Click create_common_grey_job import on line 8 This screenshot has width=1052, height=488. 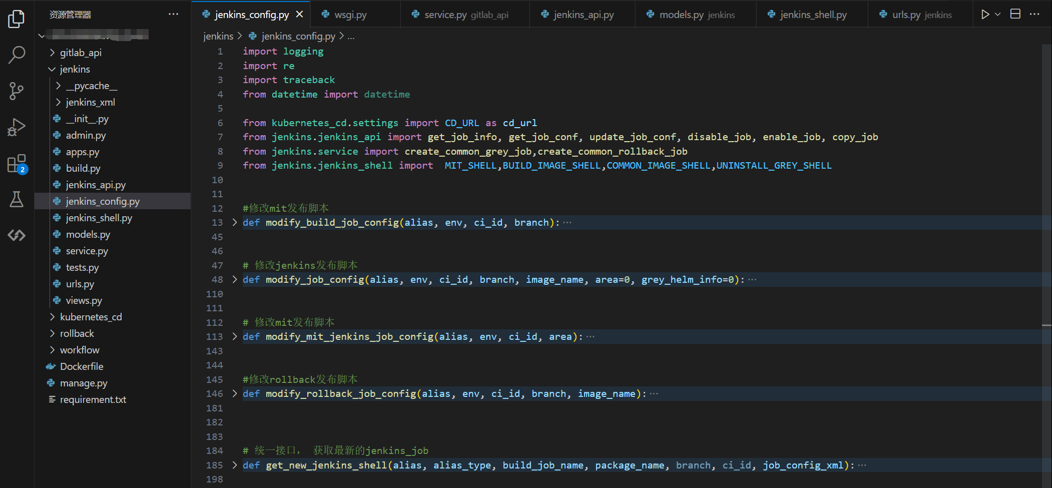point(468,151)
